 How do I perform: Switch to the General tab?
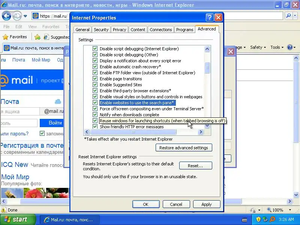click(x=82, y=30)
